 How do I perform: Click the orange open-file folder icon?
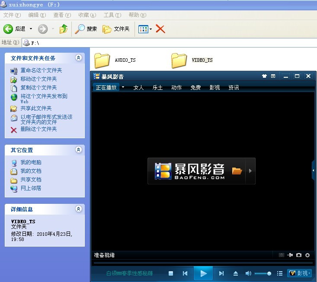(x=237, y=171)
